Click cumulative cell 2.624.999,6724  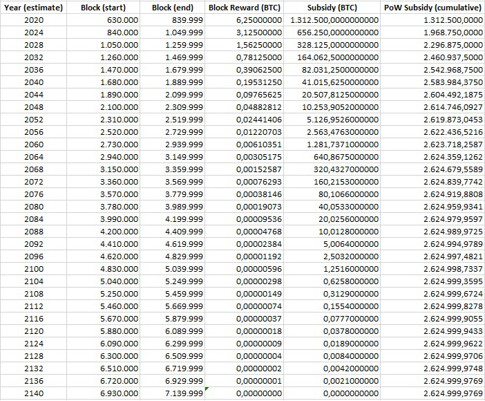pos(432,294)
